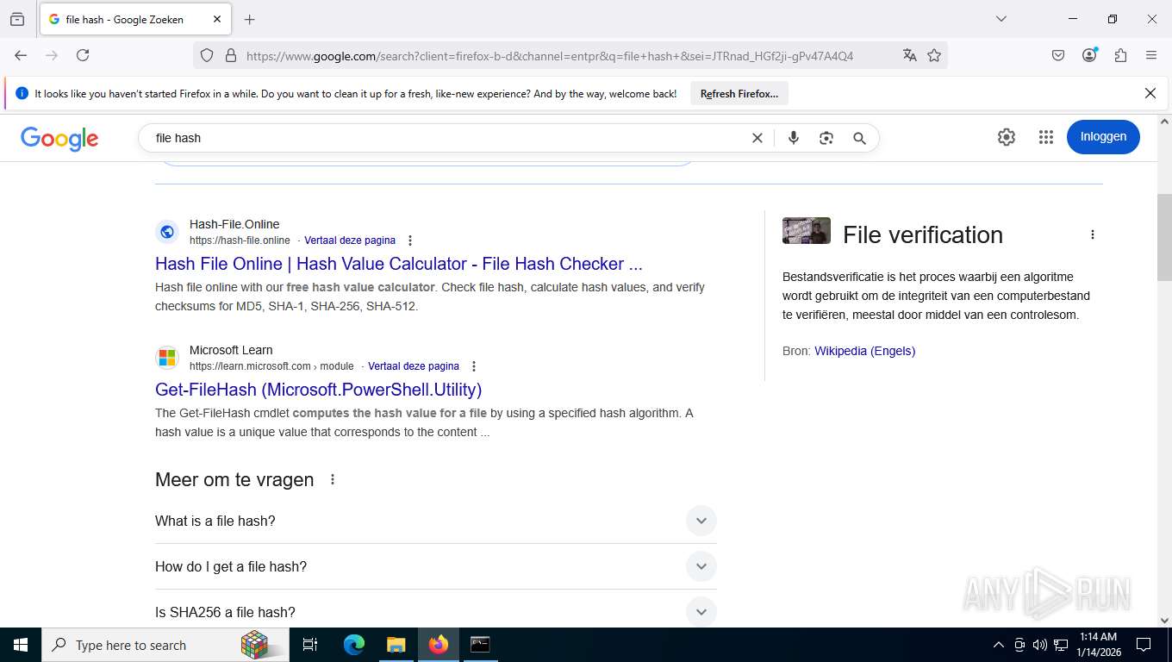Image resolution: width=1172 pixels, height=662 pixels.
Task: Open File verification panel options menu
Action: (1093, 234)
